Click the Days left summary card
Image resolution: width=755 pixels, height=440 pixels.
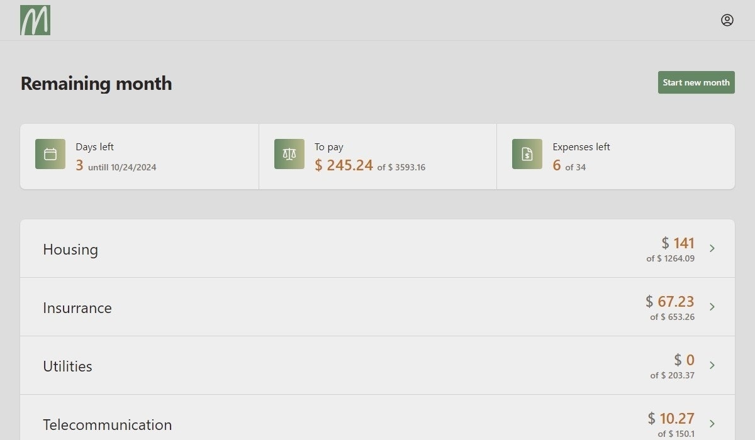140,157
